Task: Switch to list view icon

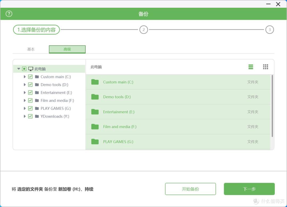Action: (251, 67)
